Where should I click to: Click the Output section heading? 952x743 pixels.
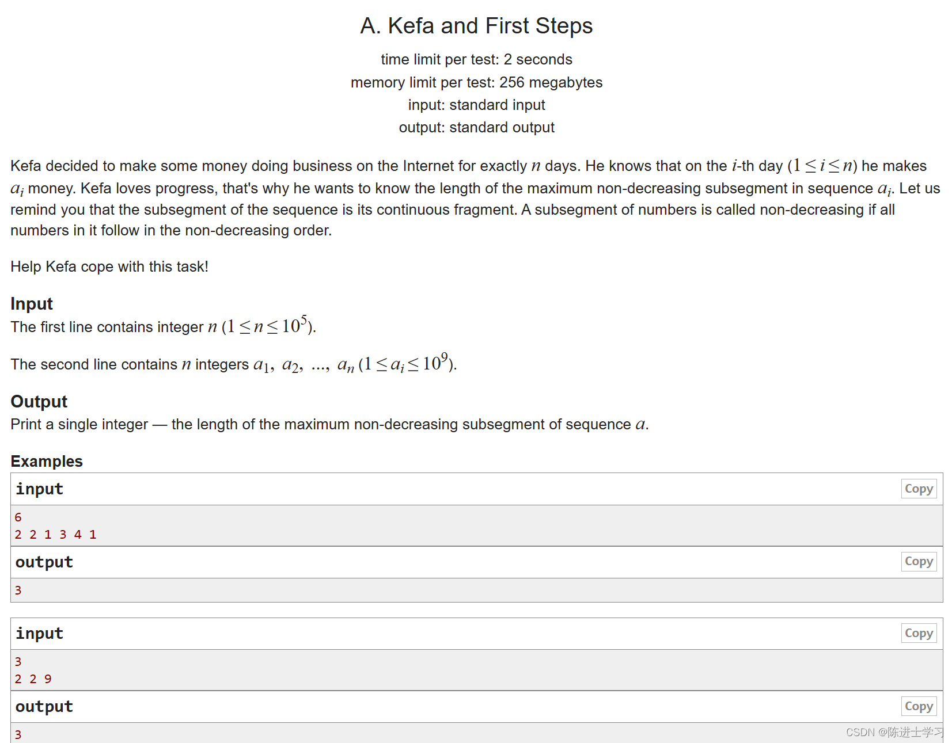[38, 401]
